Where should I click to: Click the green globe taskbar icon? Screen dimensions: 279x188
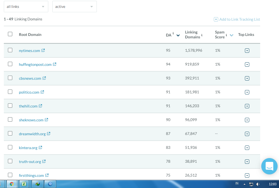pyautogui.click(x=38, y=184)
